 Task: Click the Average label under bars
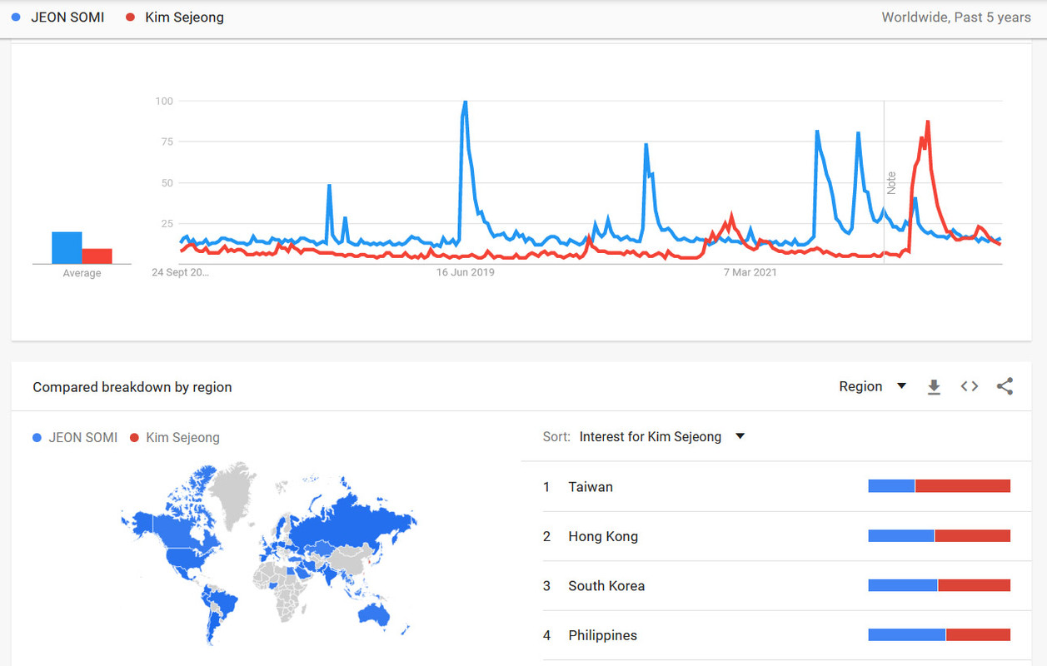coord(82,273)
